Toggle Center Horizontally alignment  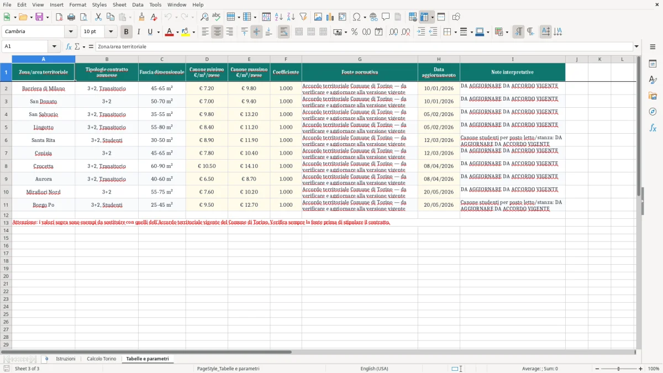217,32
